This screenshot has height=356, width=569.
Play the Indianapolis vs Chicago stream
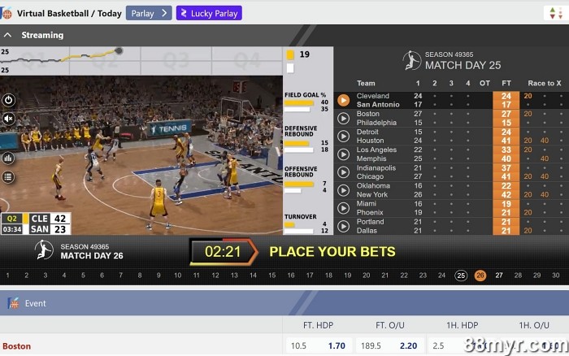pyautogui.click(x=343, y=172)
